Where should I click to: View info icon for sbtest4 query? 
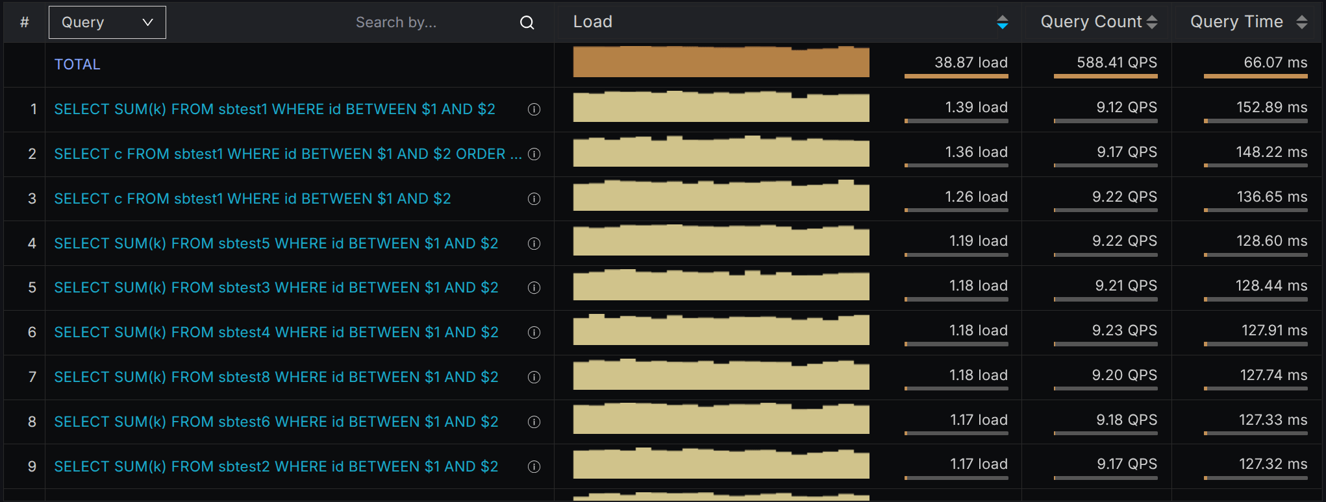click(534, 333)
